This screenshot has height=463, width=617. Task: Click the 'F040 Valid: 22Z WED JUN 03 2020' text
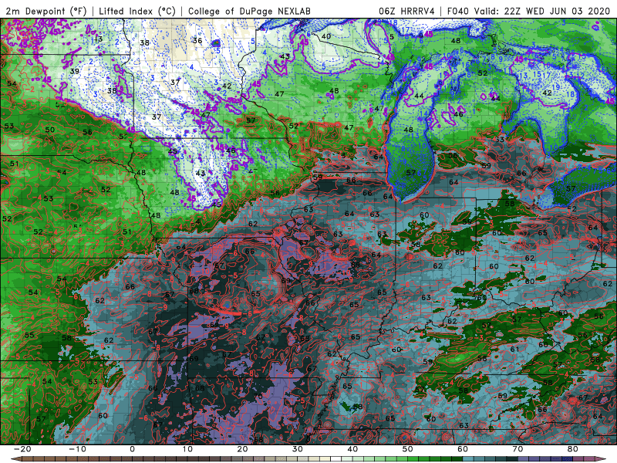pyautogui.click(x=531, y=11)
